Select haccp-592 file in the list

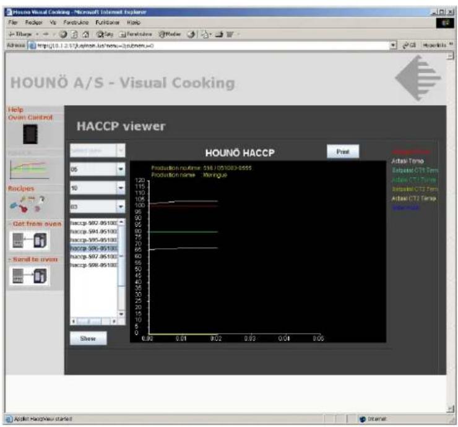(93, 223)
